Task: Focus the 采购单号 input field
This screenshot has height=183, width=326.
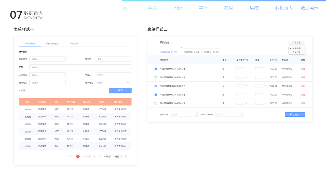Action: coord(47,59)
